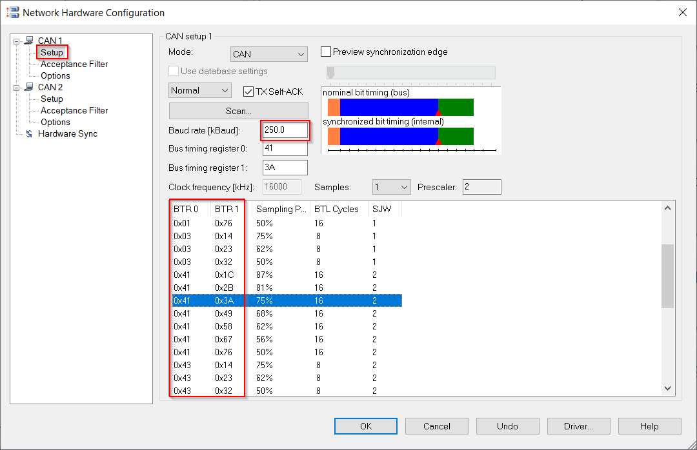Click the SJW column header
697x450 pixels.
pyautogui.click(x=385, y=209)
